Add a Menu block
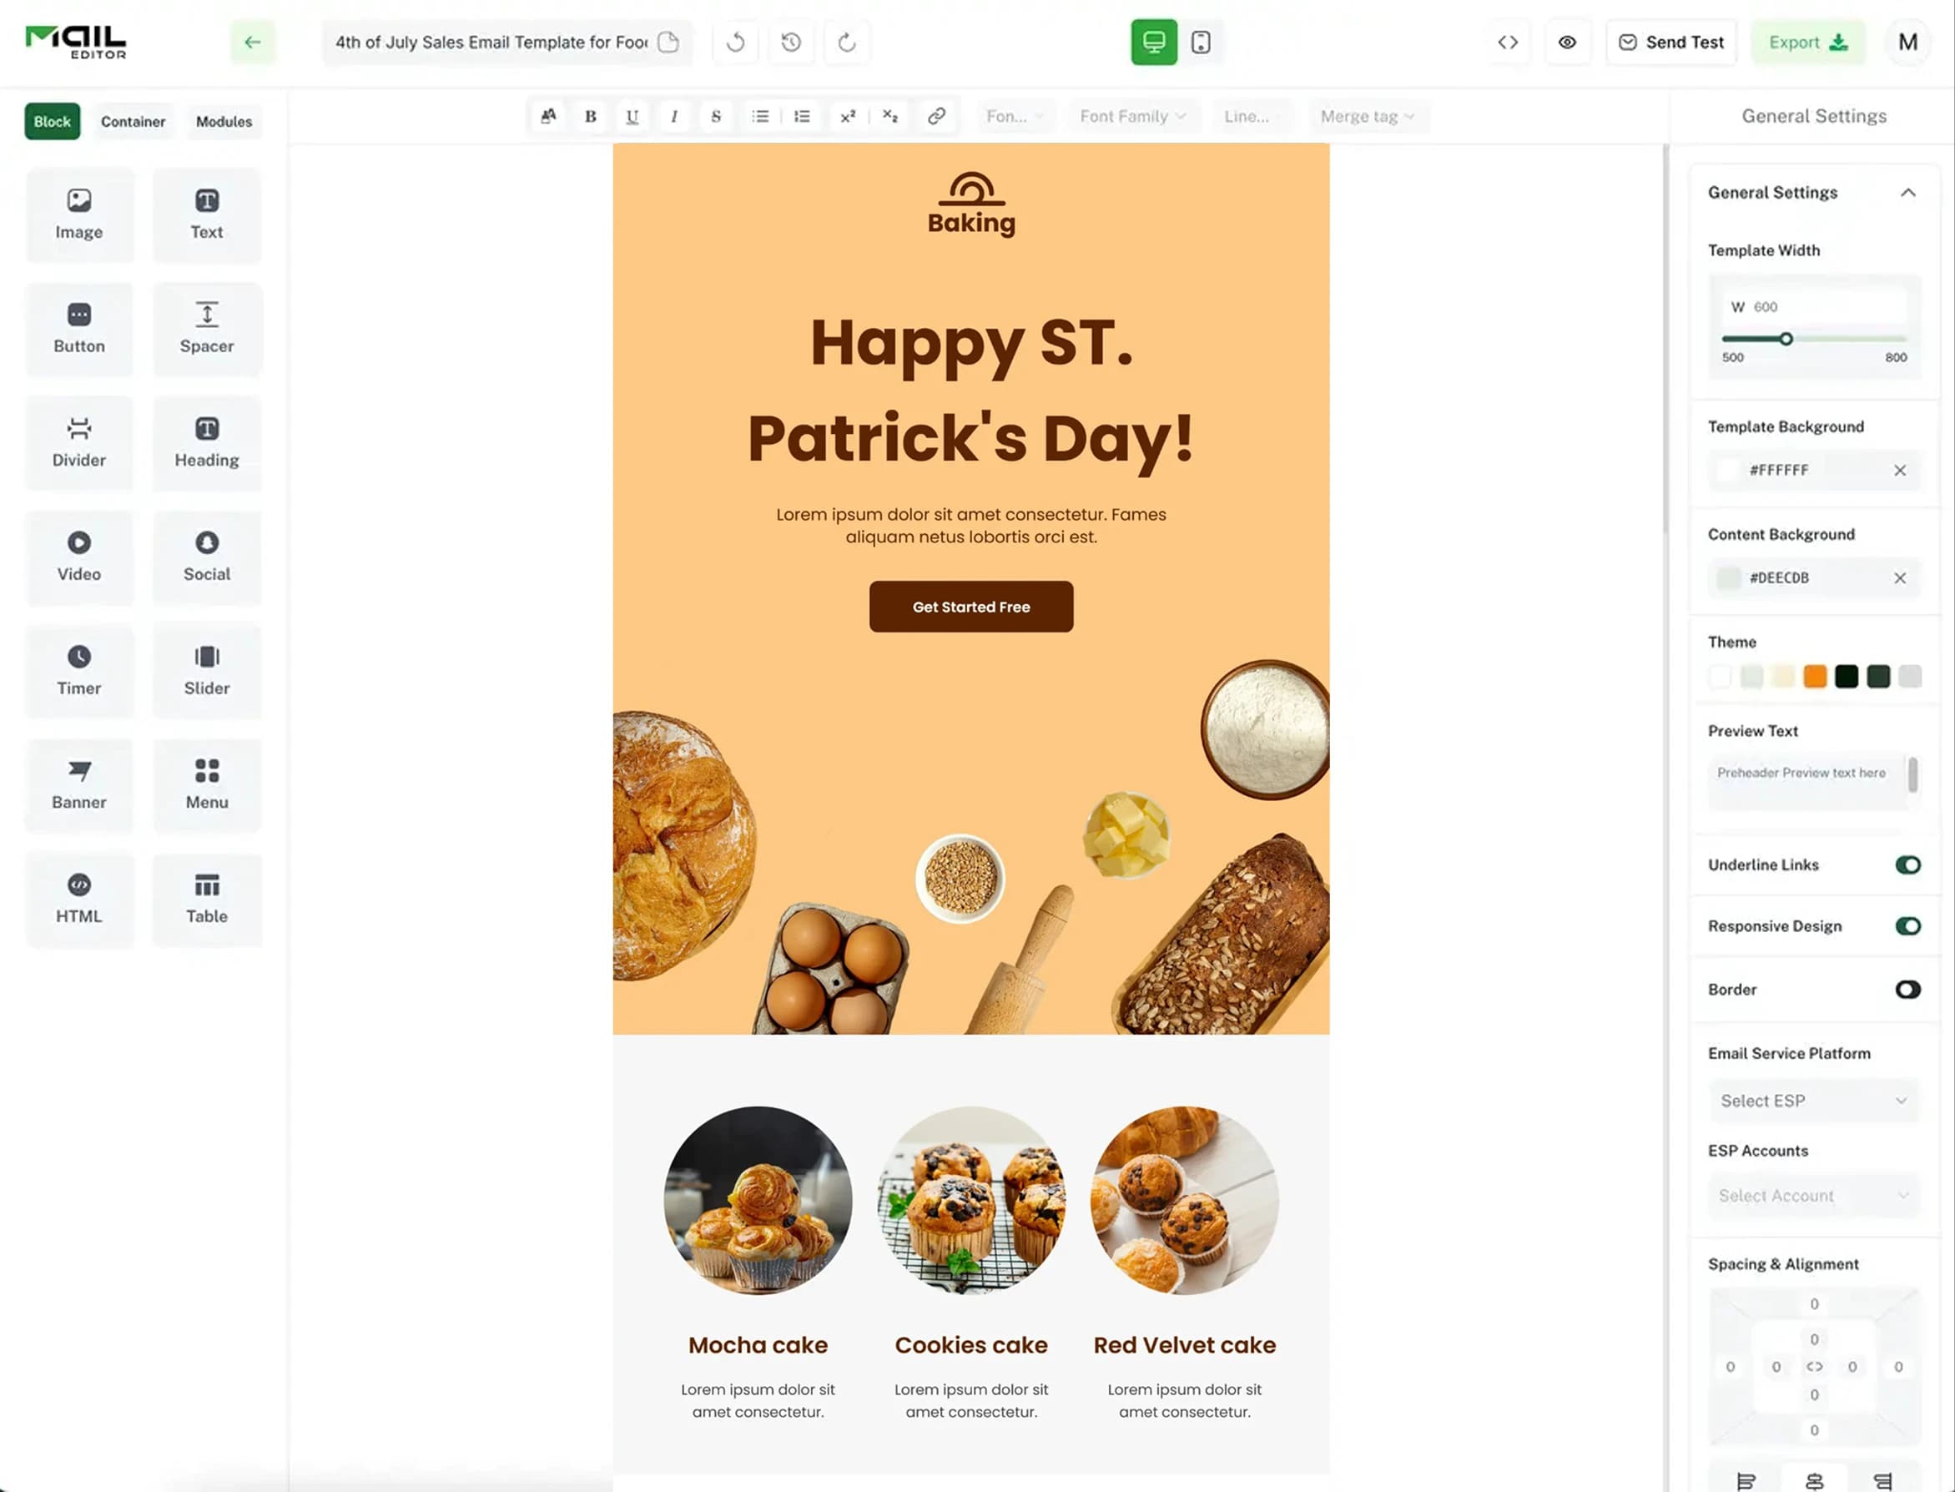This screenshot has height=1492, width=1955. [x=207, y=786]
